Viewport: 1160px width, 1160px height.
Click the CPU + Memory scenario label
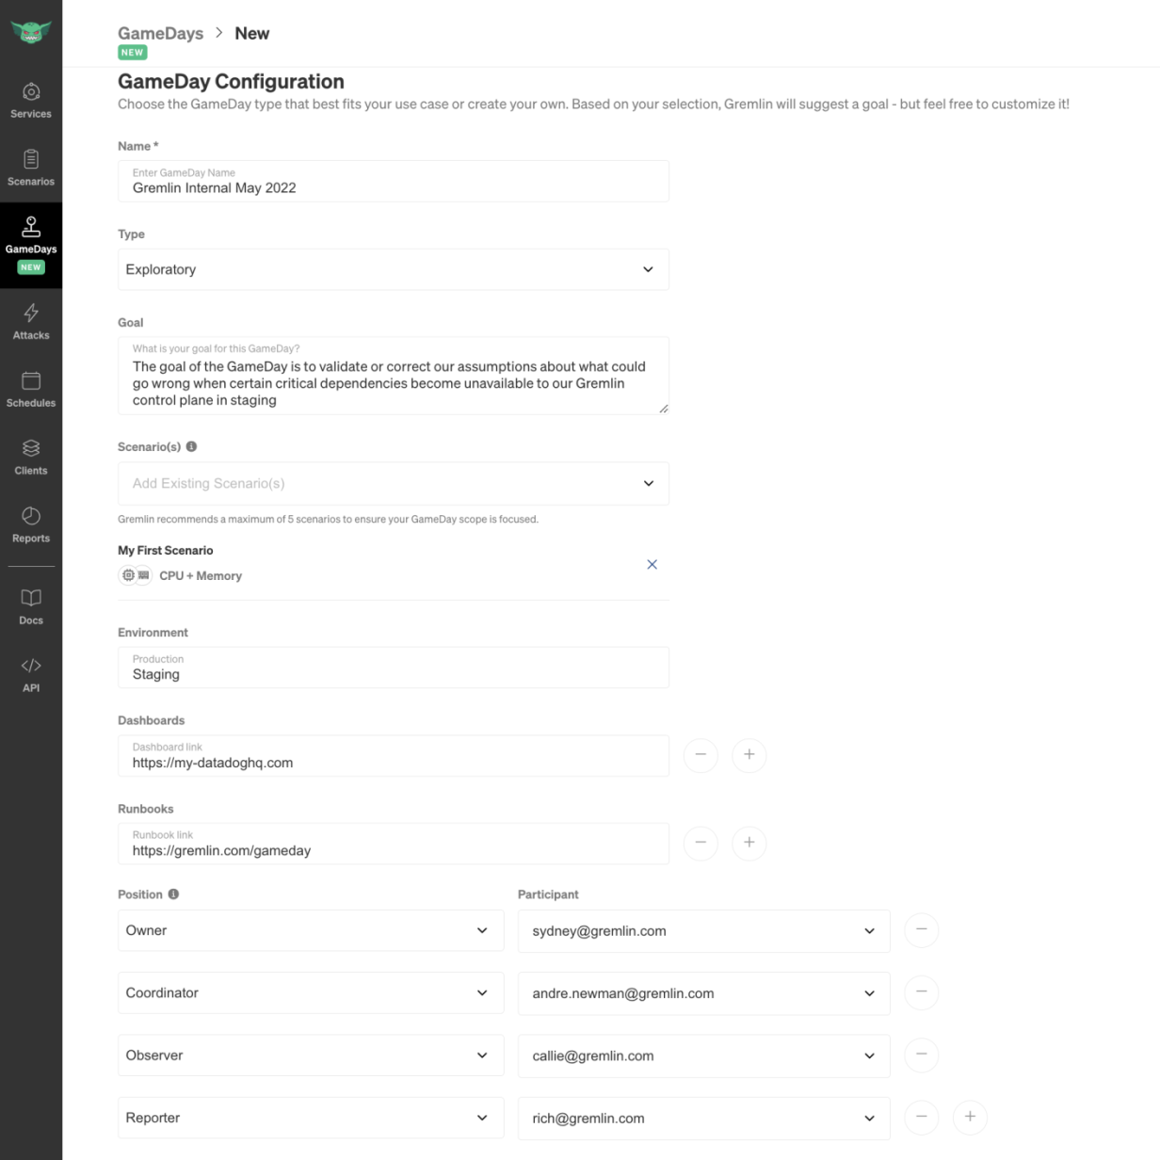coord(201,575)
